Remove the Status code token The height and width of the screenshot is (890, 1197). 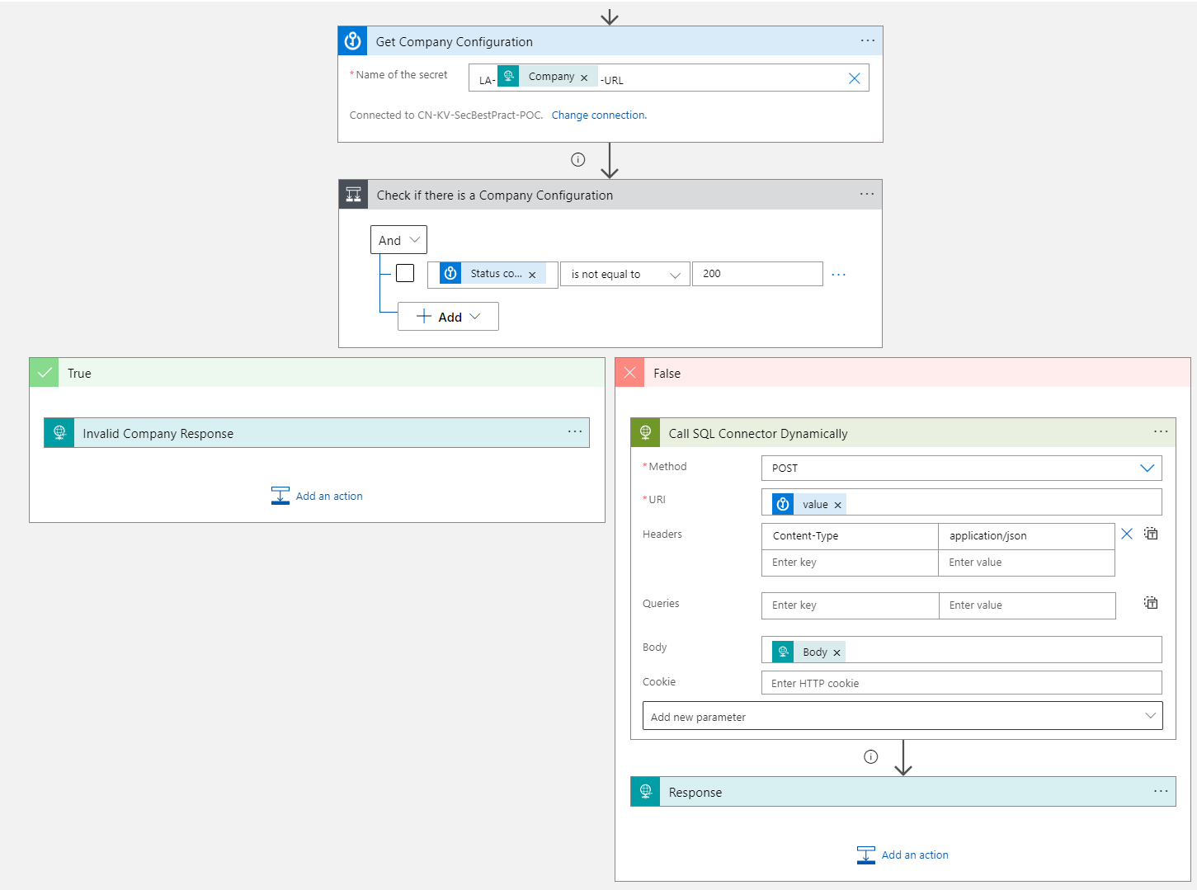coord(532,275)
